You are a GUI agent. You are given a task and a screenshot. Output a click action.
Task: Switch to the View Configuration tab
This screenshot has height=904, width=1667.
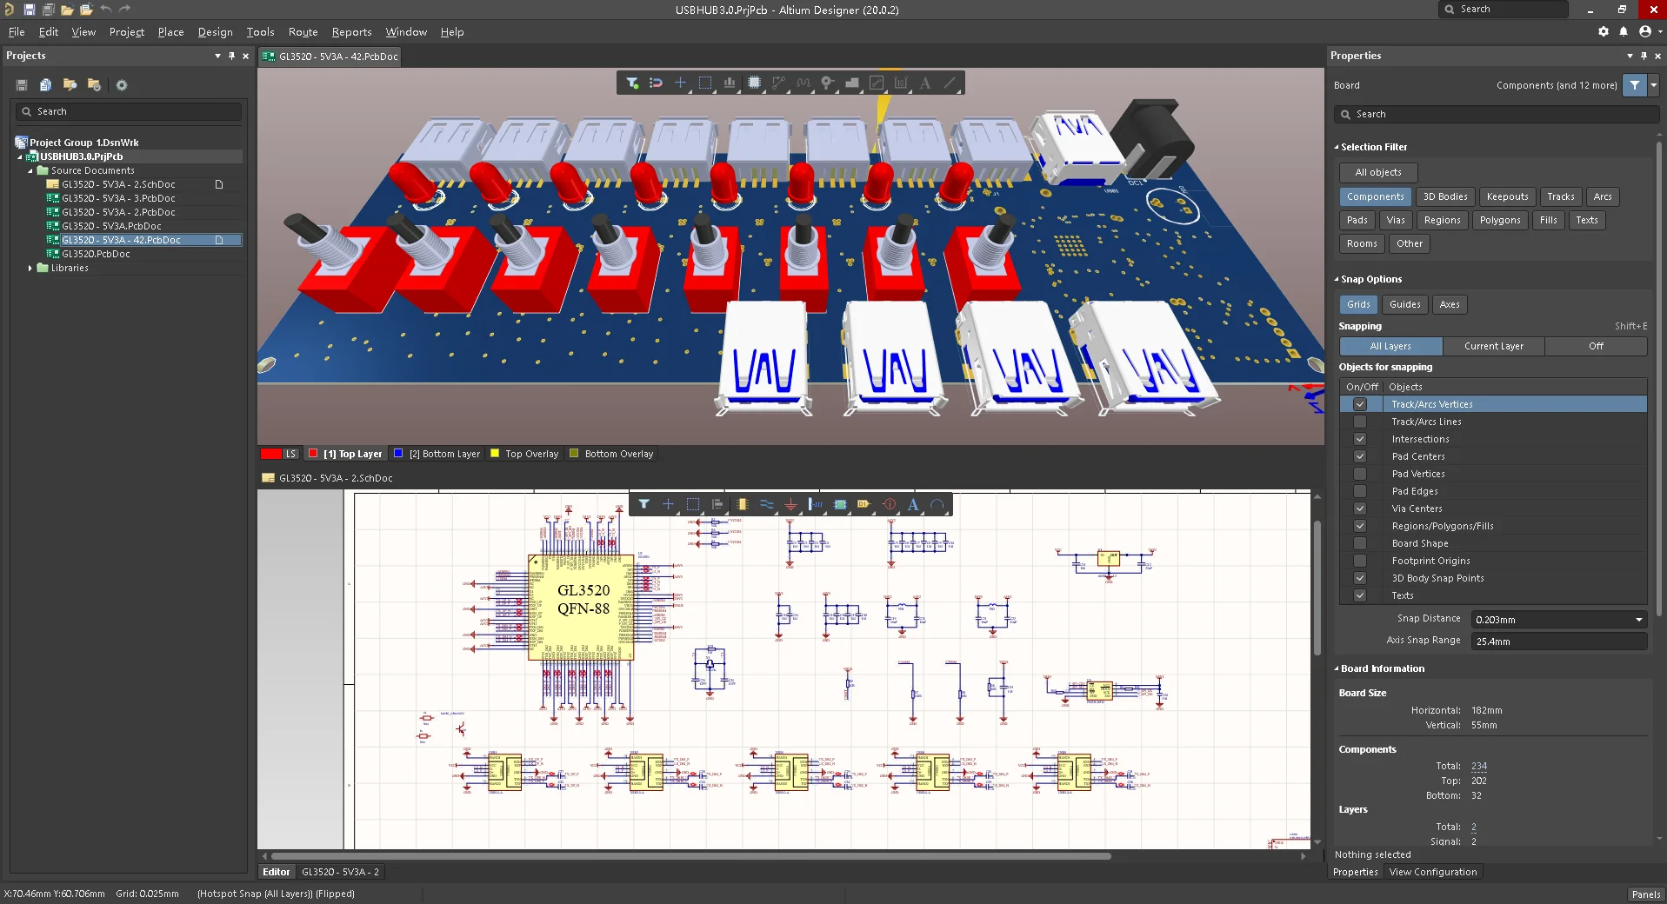pos(1433,872)
